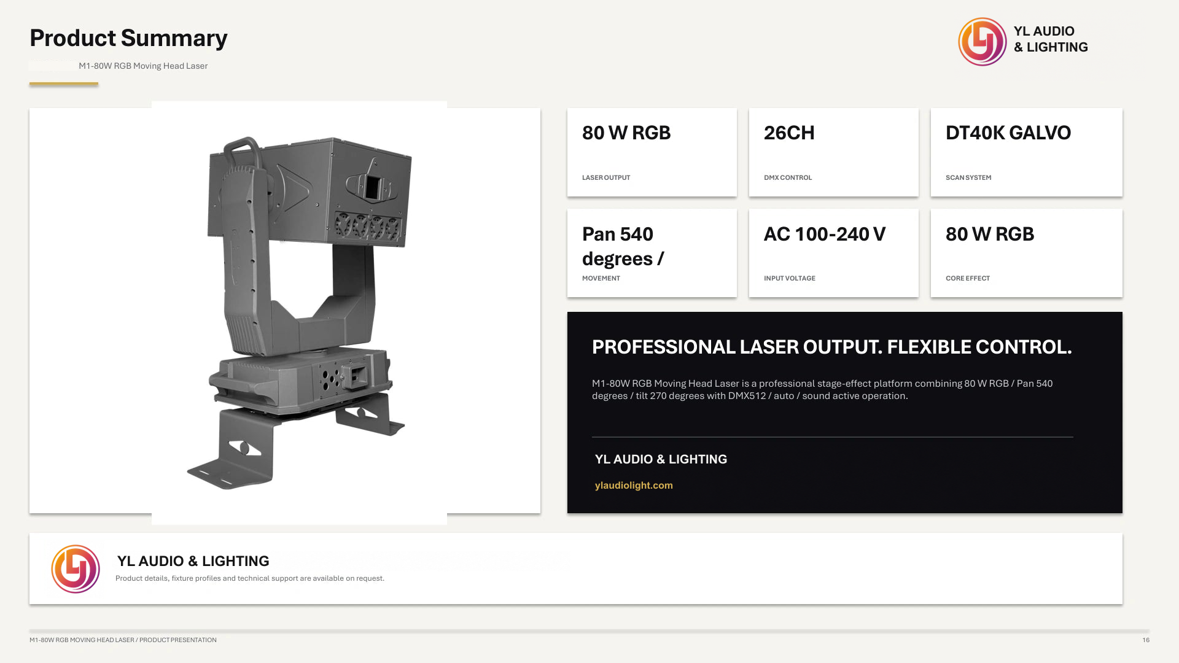Click the moving head laser product image
Screen dimensions: 1179x663
click(x=299, y=312)
